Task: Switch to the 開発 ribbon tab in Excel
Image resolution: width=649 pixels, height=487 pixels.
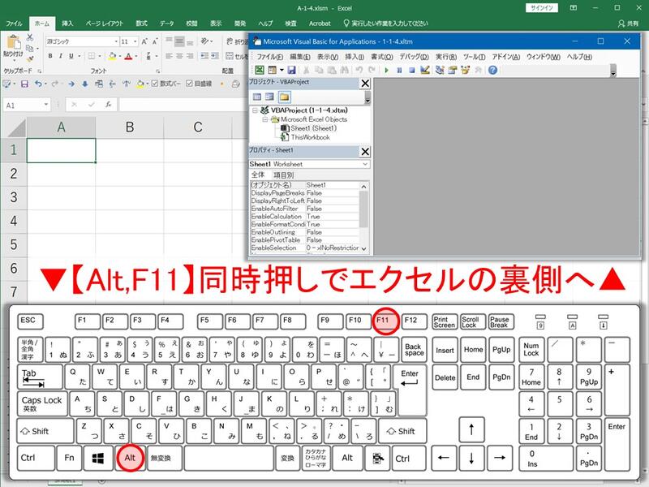Action: [240, 24]
